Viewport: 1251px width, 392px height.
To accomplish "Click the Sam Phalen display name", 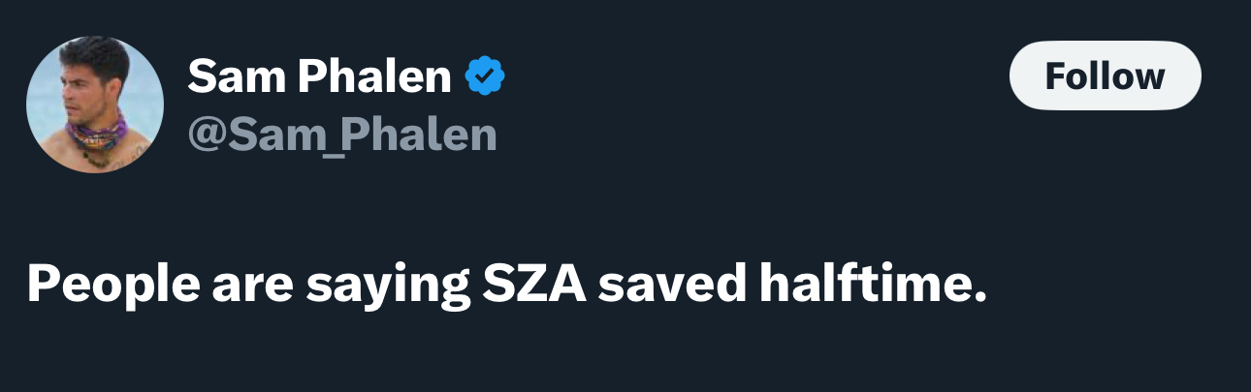I will (320, 75).
